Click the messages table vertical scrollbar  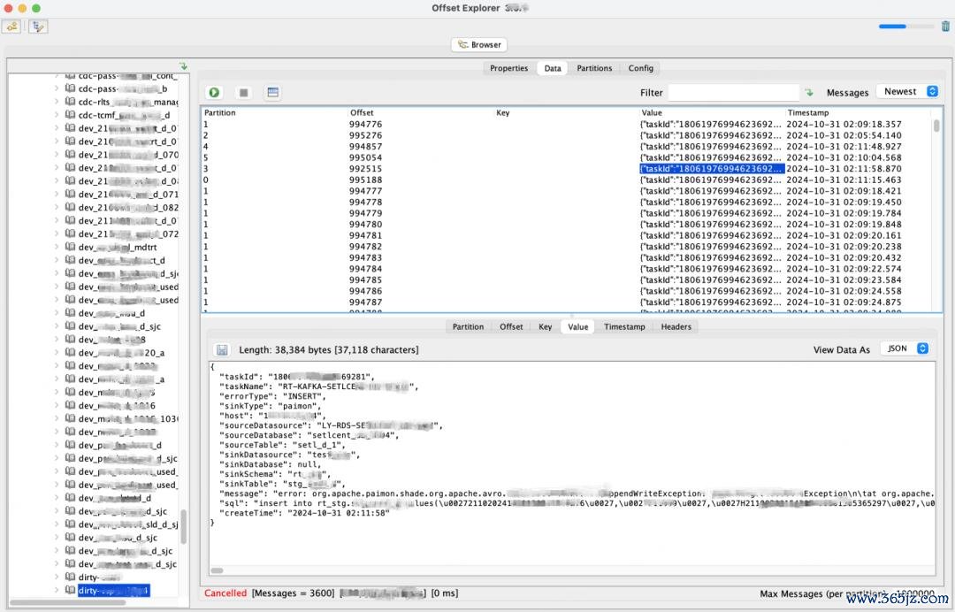coord(936,126)
